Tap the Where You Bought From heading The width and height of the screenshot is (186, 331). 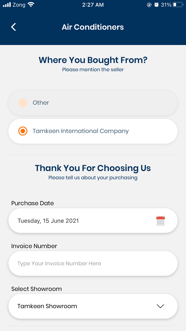93,60
